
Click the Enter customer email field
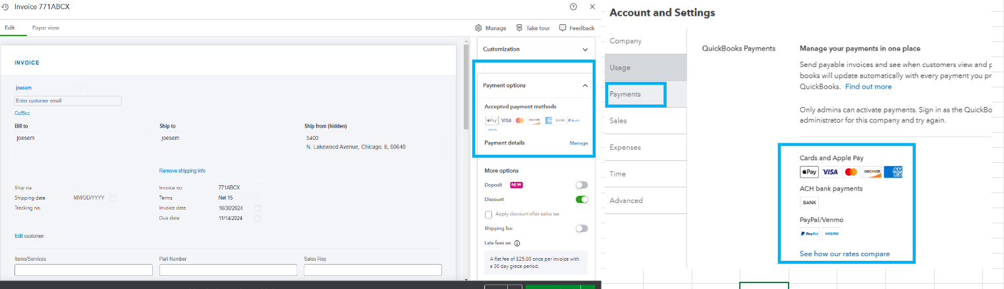[x=68, y=100]
